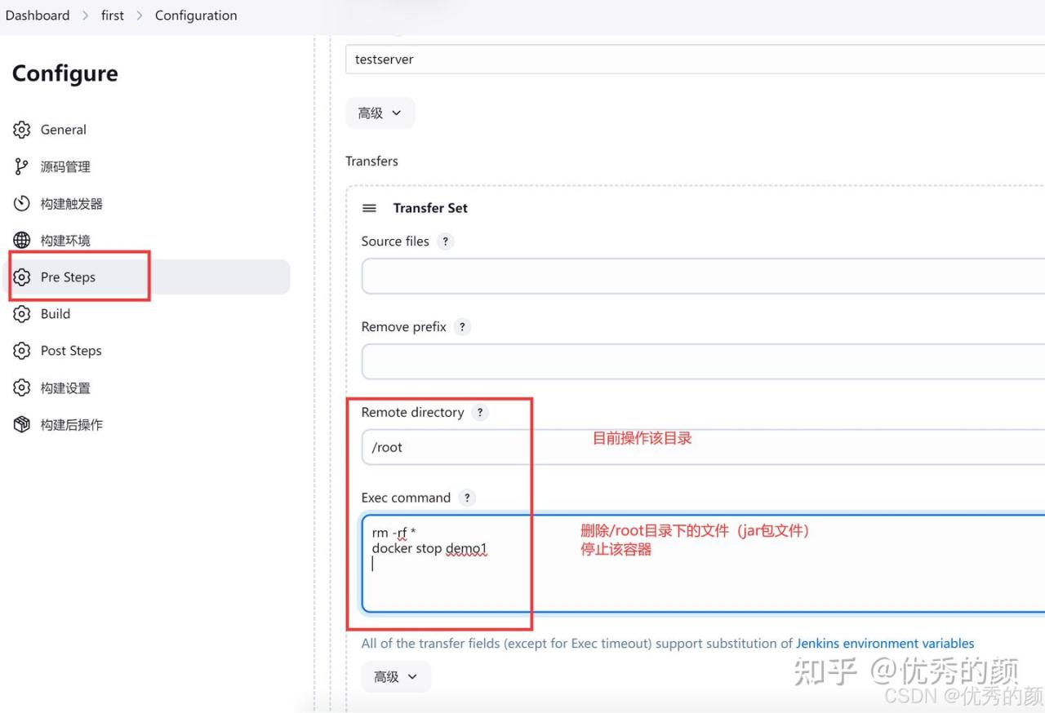Show help for Exec command
Viewport: 1045px width, 713px height.
pyautogui.click(x=467, y=498)
